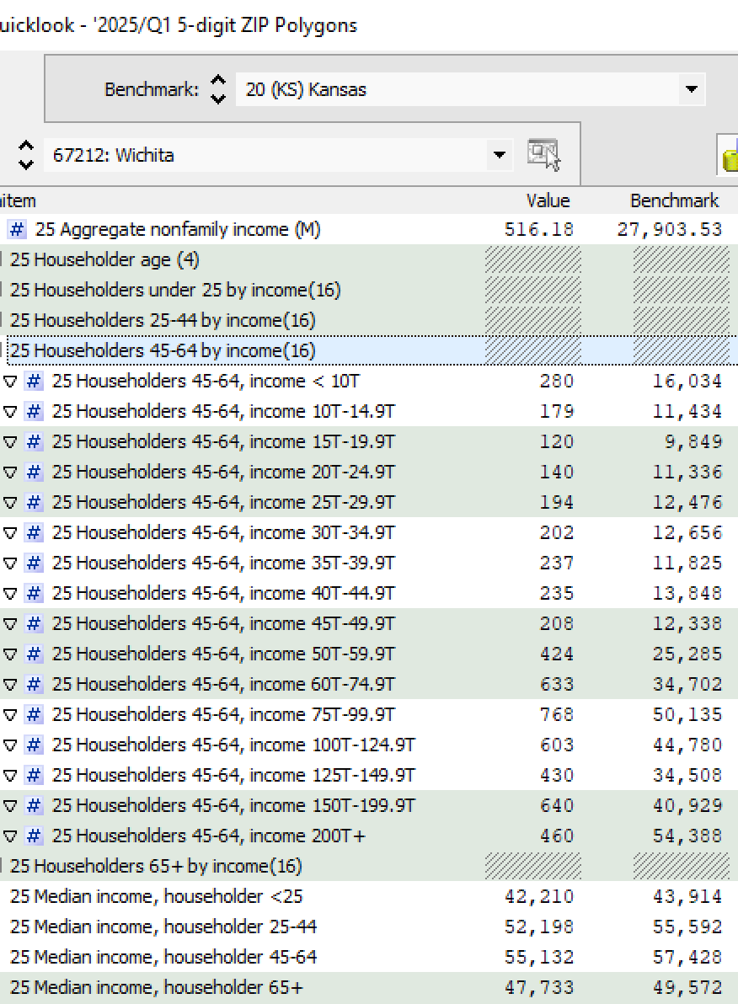Click the # icon for income 100T-124.9T row
738x1004 pixels.
coord(34,745)
